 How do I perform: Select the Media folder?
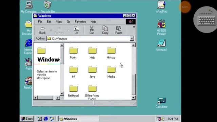point(111,72)
